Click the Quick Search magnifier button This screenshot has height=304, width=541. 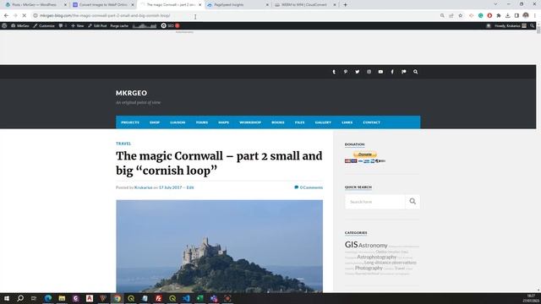pyautogui.click(x=413, y=202)
